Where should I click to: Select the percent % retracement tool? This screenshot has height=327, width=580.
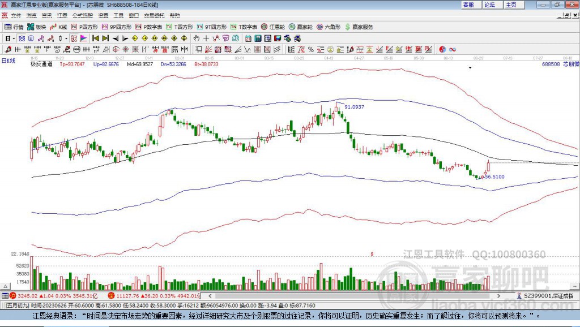[311, 49]
